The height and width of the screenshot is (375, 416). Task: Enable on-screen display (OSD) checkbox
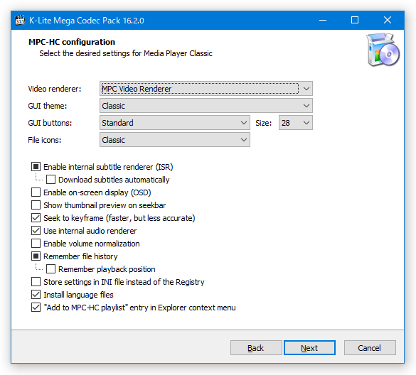(x=36, y=192)
